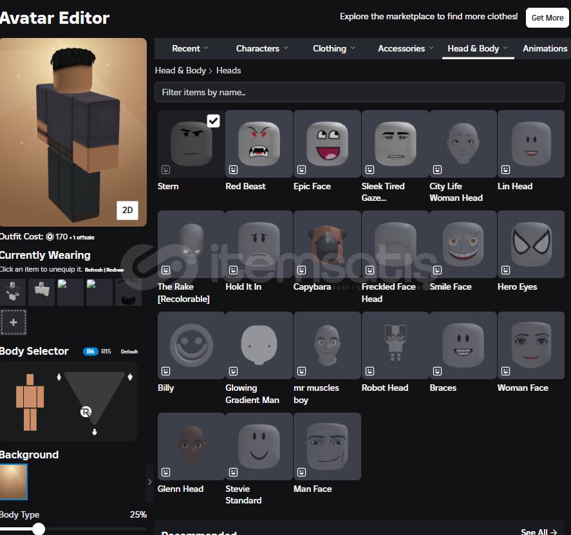Click the face badge on Lin Head card
This screenshot has height=535, width=571.
[505, 170]
